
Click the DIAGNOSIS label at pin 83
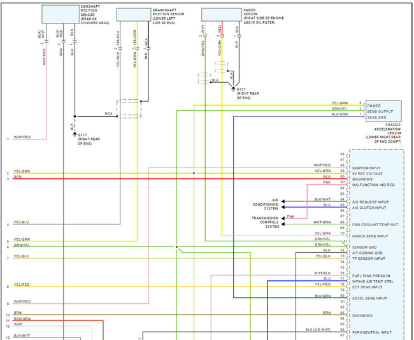(362, 315)
